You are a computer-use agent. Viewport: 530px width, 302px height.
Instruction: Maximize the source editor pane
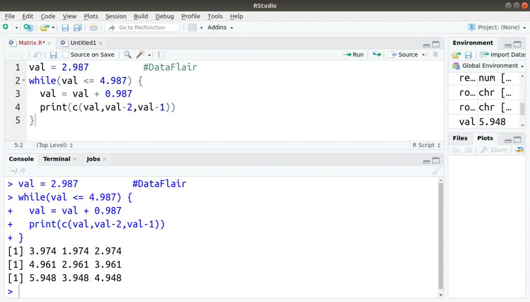pos(436,44)
